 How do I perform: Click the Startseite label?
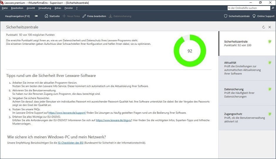(54, 16)
